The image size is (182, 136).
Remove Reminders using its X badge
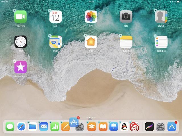(155, 36)
